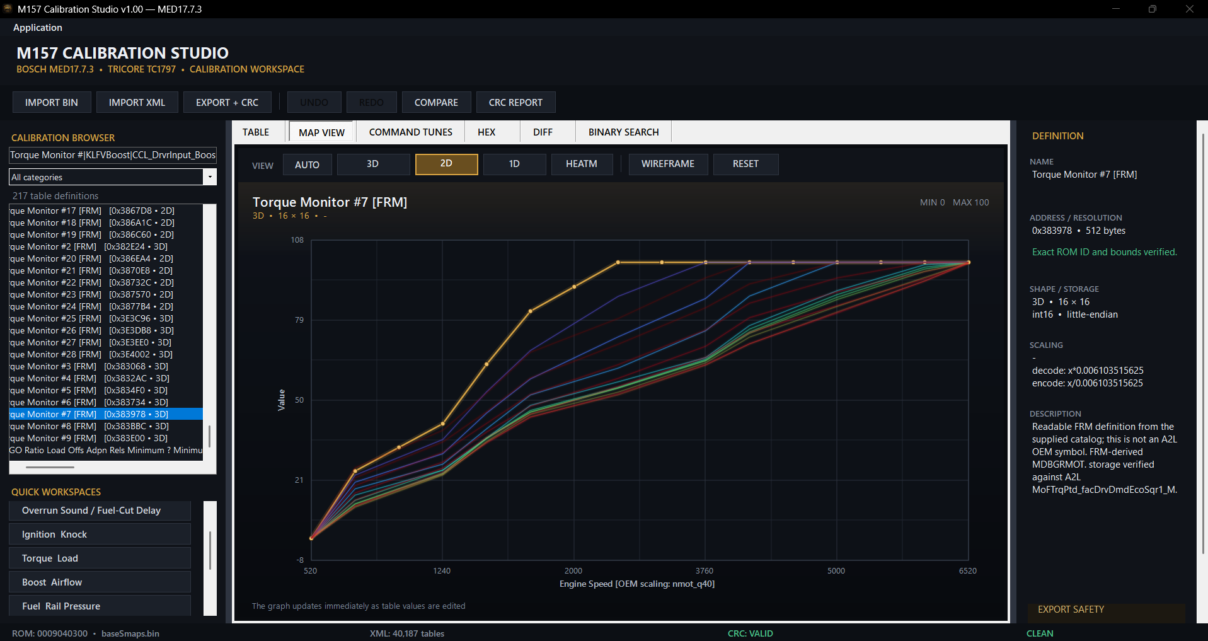The width and height of the screenshot is (1208, 641).
Task: Select 2D view mode
Action: (x=446, y=164)
